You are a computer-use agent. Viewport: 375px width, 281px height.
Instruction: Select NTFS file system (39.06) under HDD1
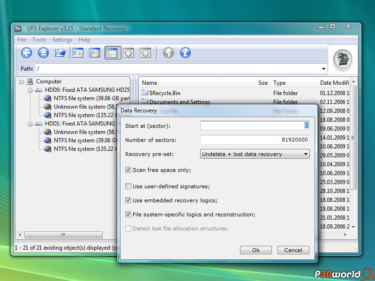pyautogui.click(x=85, y=140)
